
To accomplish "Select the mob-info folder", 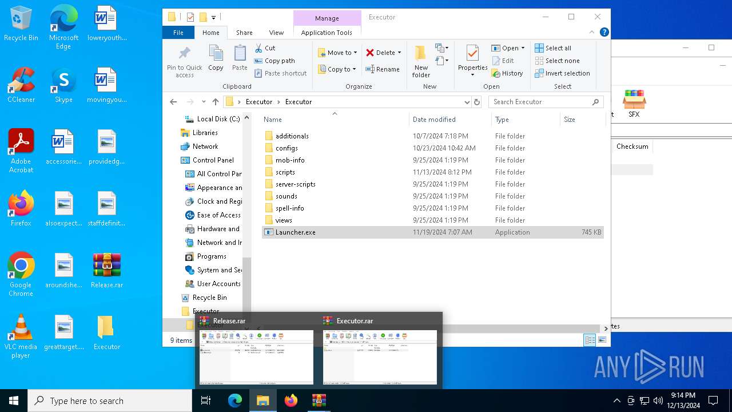I will (x=290, y=160).
